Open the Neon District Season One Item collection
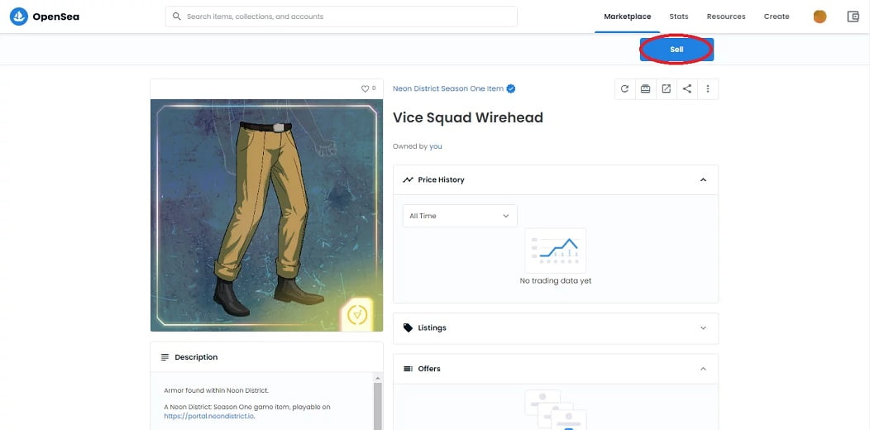 447,88
